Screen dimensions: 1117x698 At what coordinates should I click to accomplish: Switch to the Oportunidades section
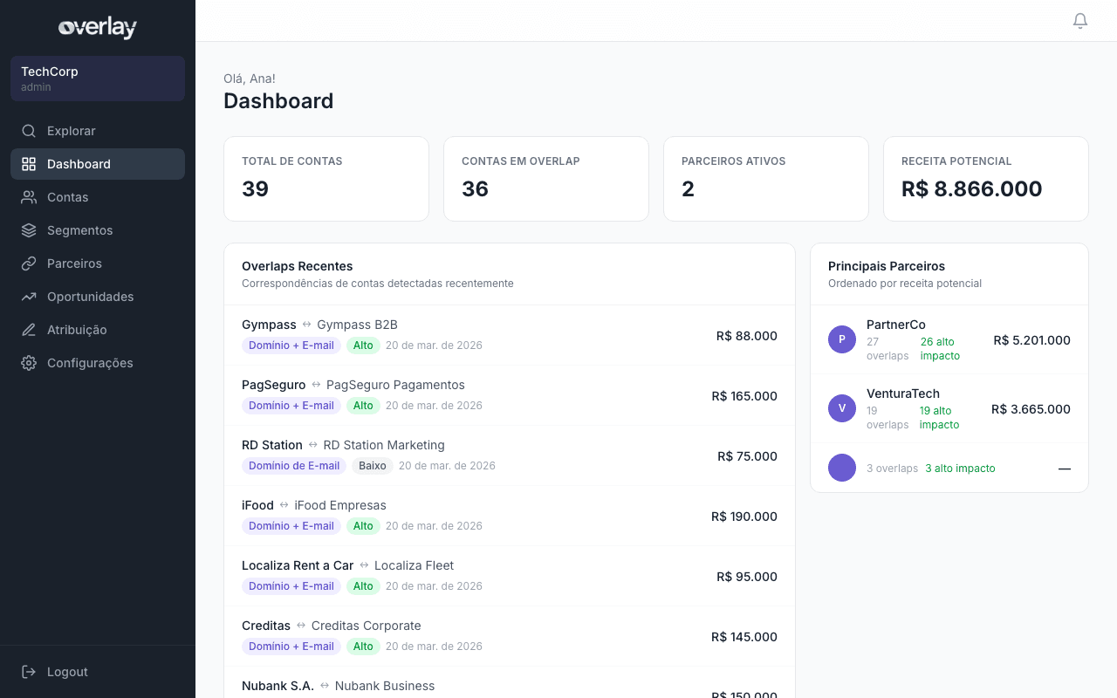point(90,297)
